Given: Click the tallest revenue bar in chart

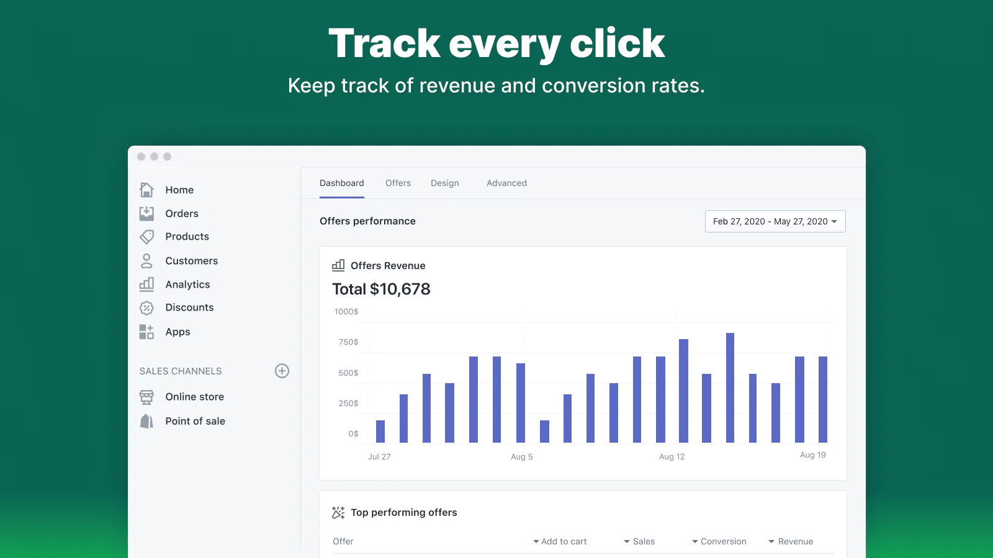Looking at the screenshot, I should 730,387.
